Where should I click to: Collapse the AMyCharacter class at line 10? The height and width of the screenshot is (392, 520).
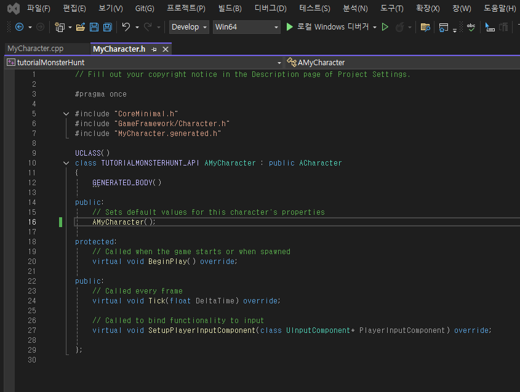point(66,163)
